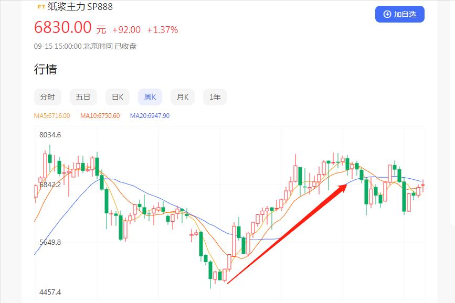The width and height of the screenshot is (455, 303).
Task: Switch to the 1年 chart view
Action: (x=215, y=97)
